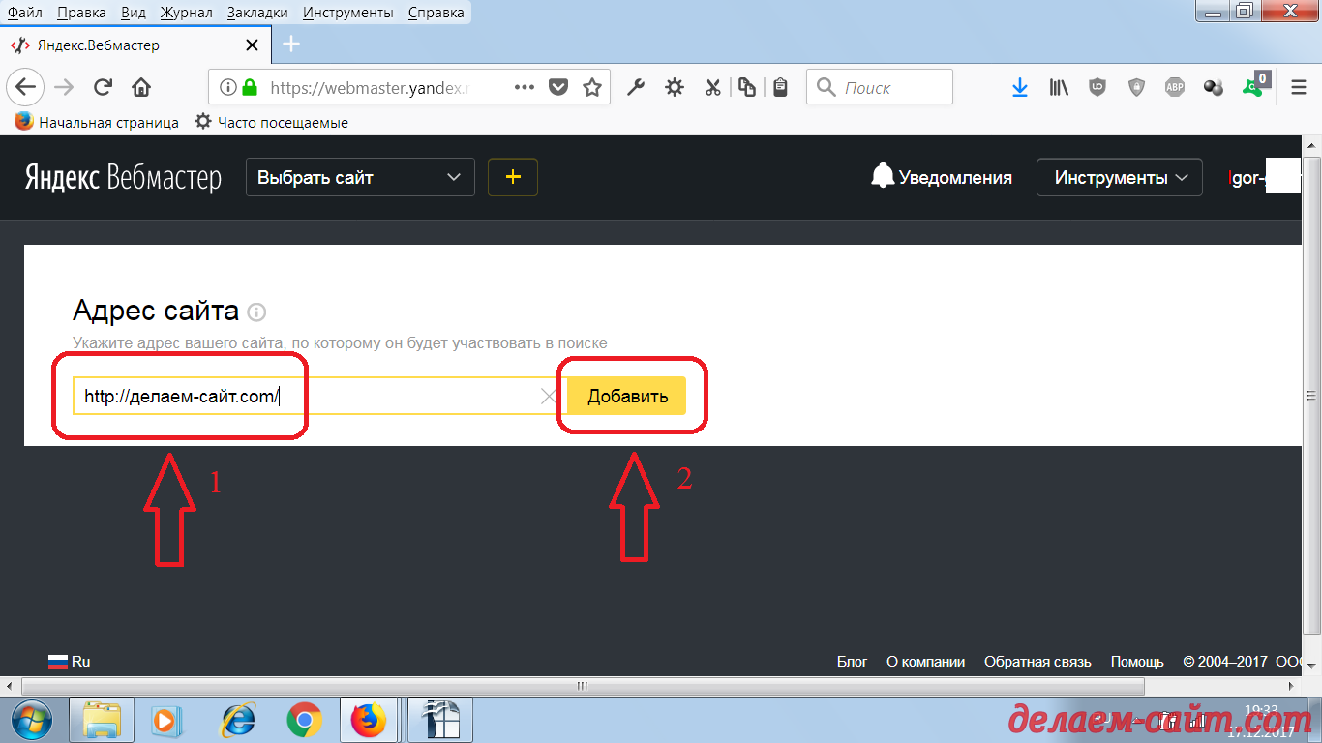Open the Firefox hamburger menu
This screenshot has height=743, width=1322.
click(1299, 87)
